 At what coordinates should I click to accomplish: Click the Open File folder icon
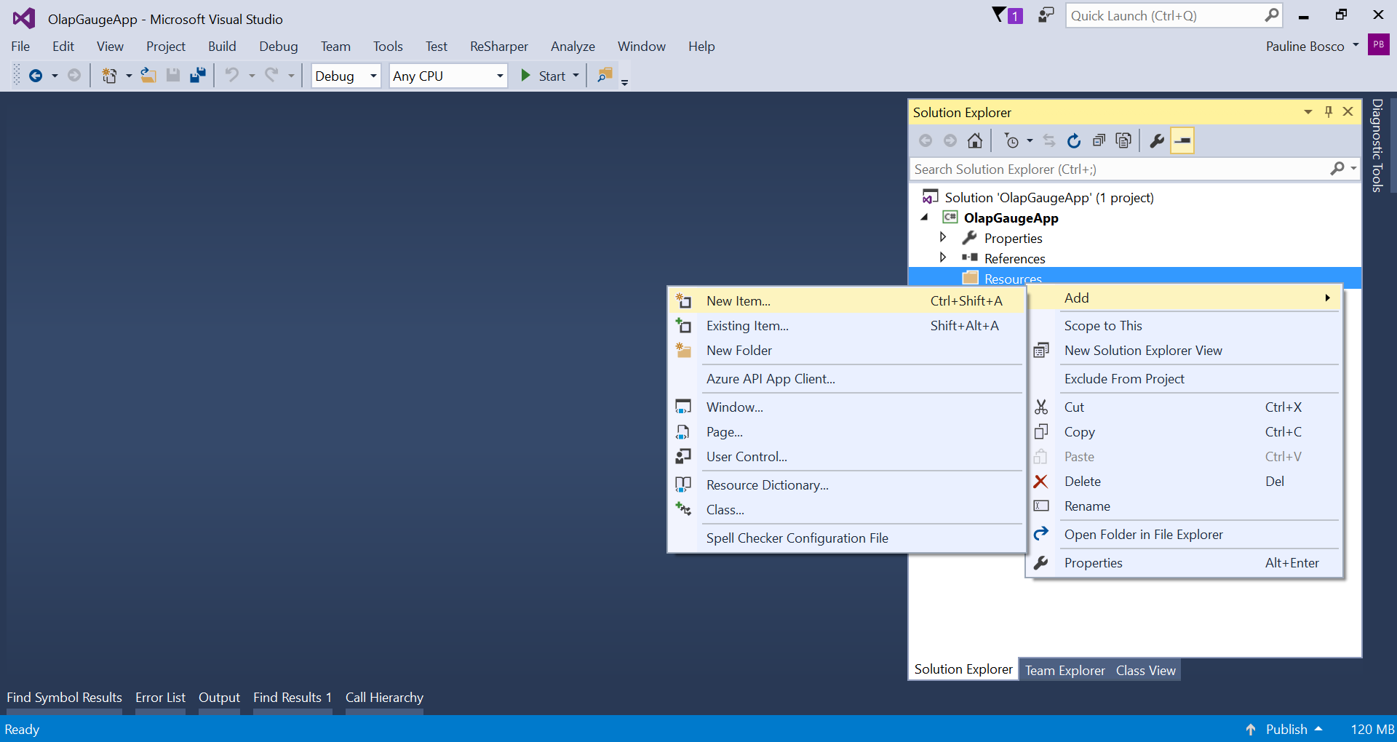[148, 76]
